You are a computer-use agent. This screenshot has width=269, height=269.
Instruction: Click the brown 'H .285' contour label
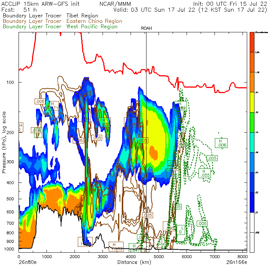[x=85, y=117]
